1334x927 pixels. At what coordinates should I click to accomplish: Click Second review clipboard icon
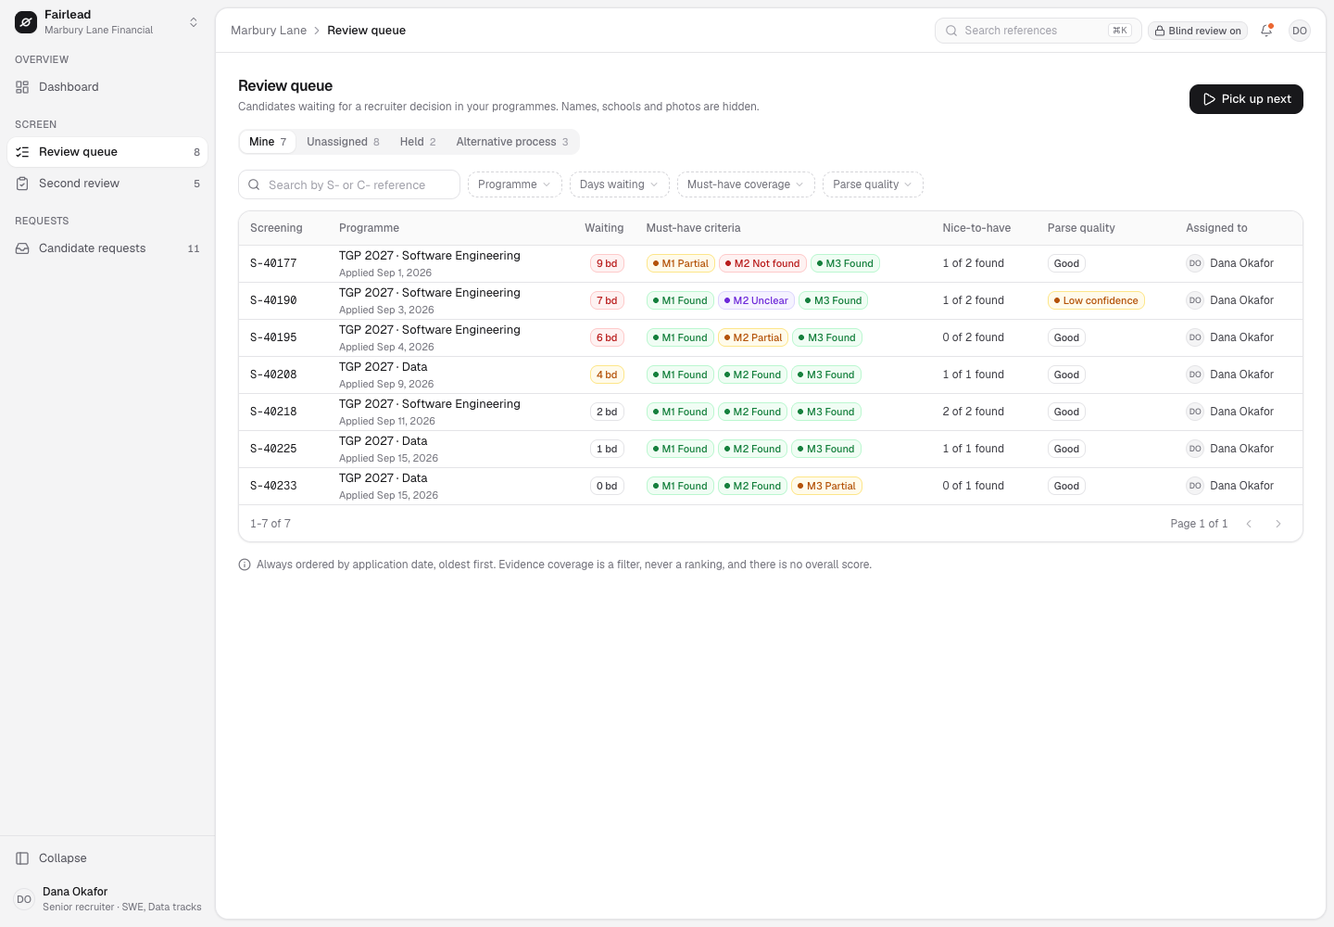(22, 184)
